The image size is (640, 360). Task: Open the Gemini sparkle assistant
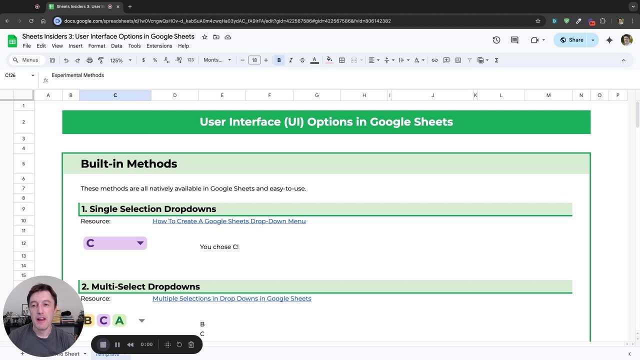click(x=609, y=40)
